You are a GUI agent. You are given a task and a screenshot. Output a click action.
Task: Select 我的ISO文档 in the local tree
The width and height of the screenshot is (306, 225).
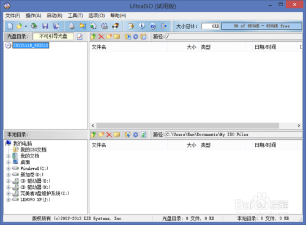point(33,150)
